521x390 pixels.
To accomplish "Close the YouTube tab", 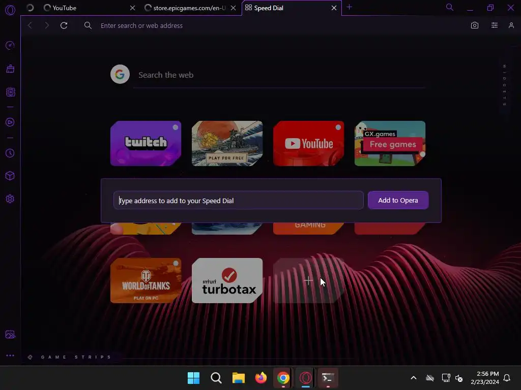I will coord(133,8).
